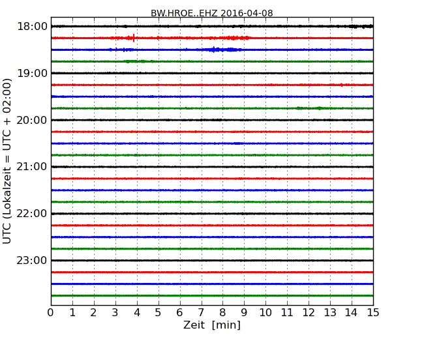
Task: Click the x-axis tick label "9"
Action: coord(244,313)
